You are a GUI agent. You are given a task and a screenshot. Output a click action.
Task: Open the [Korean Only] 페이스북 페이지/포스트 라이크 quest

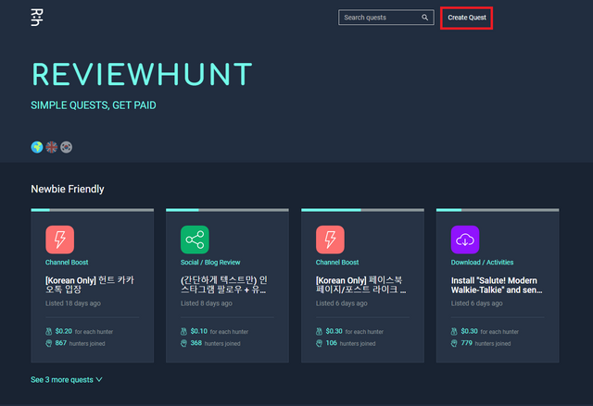pyautogui.click(x=360, y=285)
